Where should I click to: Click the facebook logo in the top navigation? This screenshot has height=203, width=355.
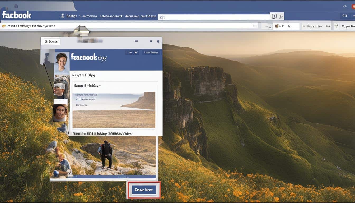(16, 15)
